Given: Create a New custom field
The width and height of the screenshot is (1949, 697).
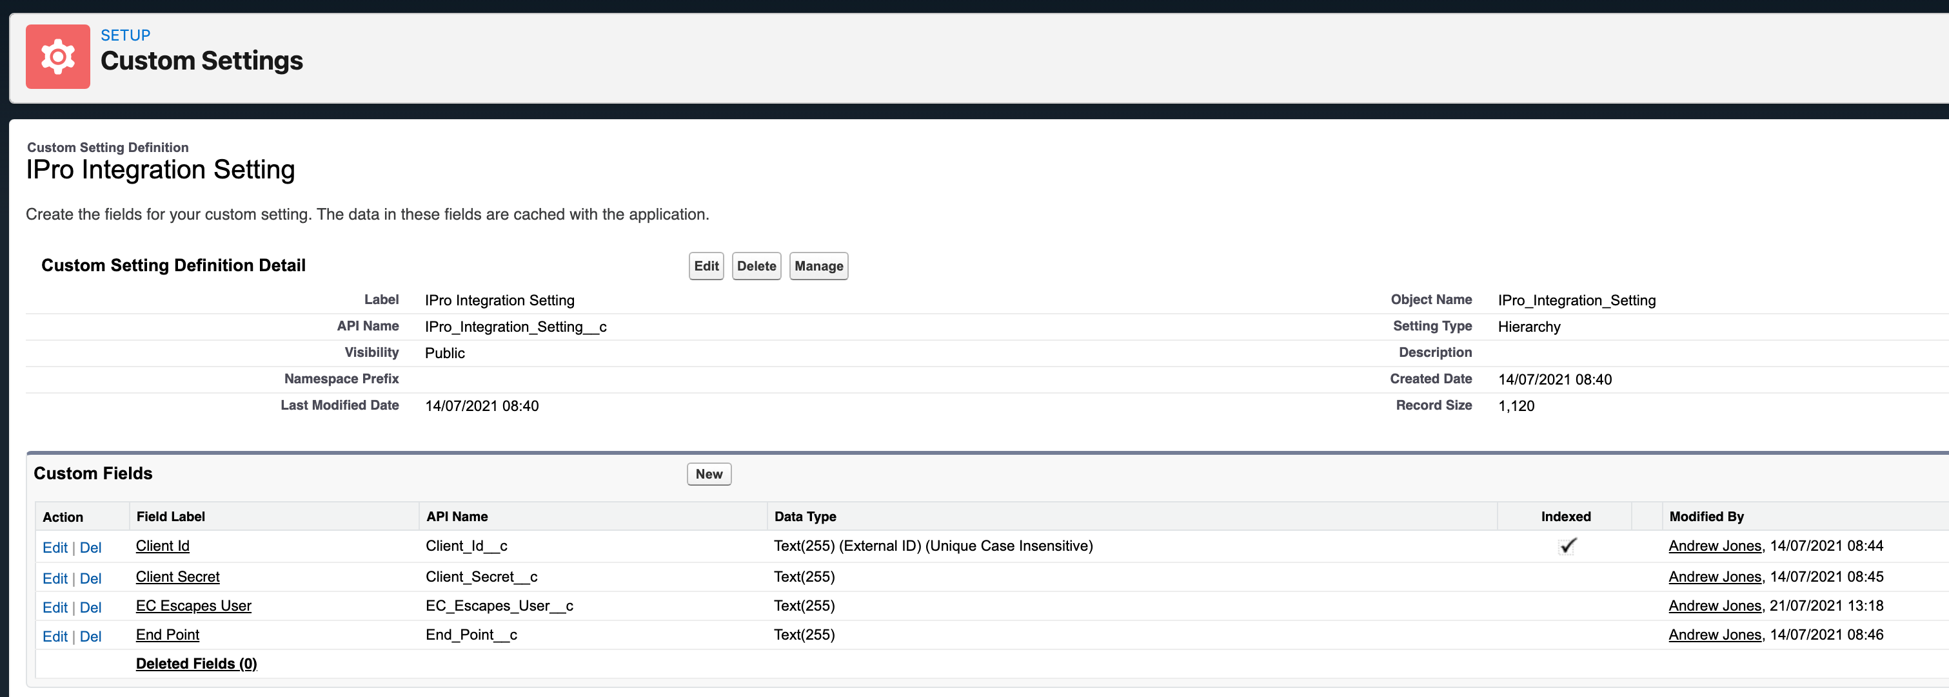Looking at the screenshot, I should [708, 474].
